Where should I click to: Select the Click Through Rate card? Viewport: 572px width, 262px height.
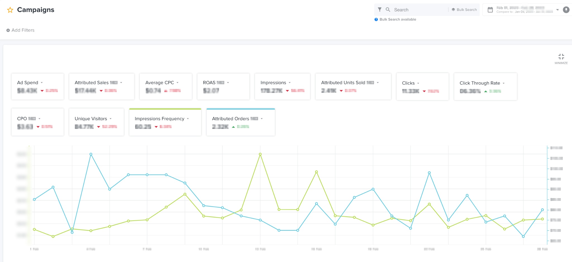(485, 86)
